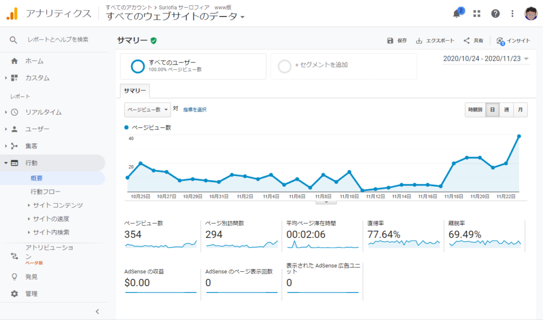
Task: Open the Google apps grid
Action: tap(476, 13)
